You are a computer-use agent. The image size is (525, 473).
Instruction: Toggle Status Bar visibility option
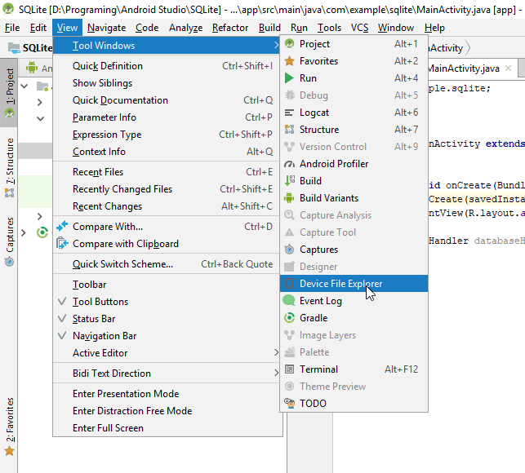(x=167, y=318)
